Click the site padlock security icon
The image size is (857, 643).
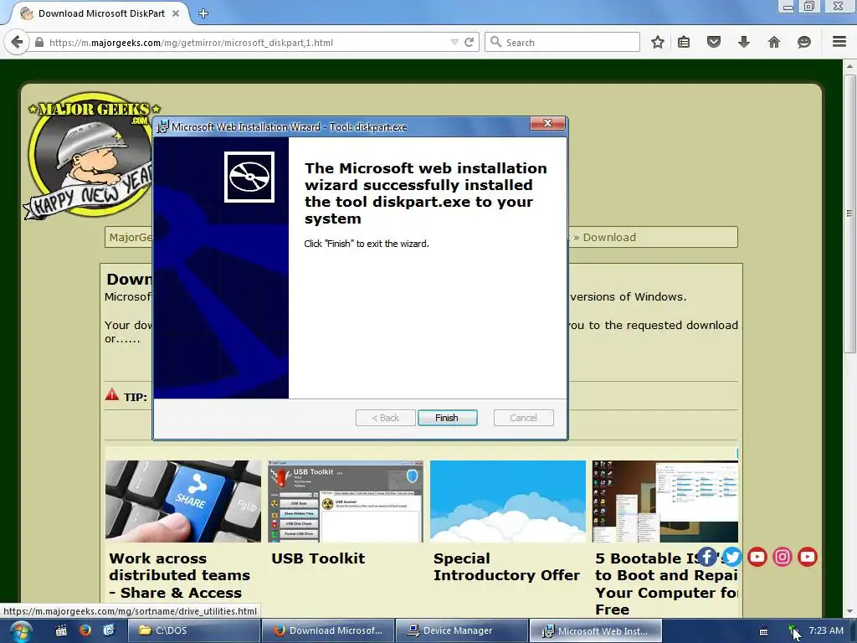pyautogui.click(x=39, y=42)
